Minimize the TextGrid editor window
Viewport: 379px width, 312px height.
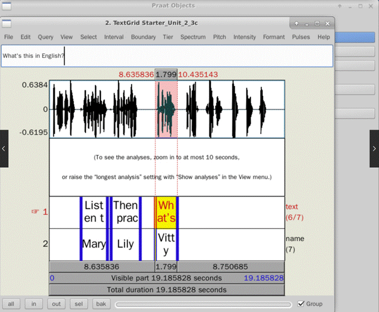(x=307, y=24)
